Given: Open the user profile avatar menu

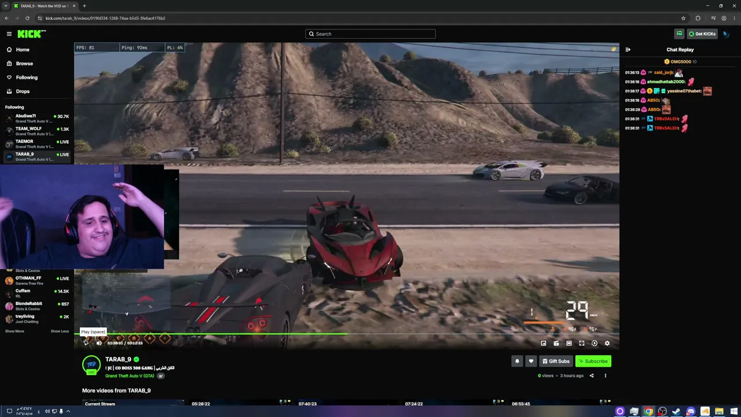Looking at the screenshot, I should (726, 34).
